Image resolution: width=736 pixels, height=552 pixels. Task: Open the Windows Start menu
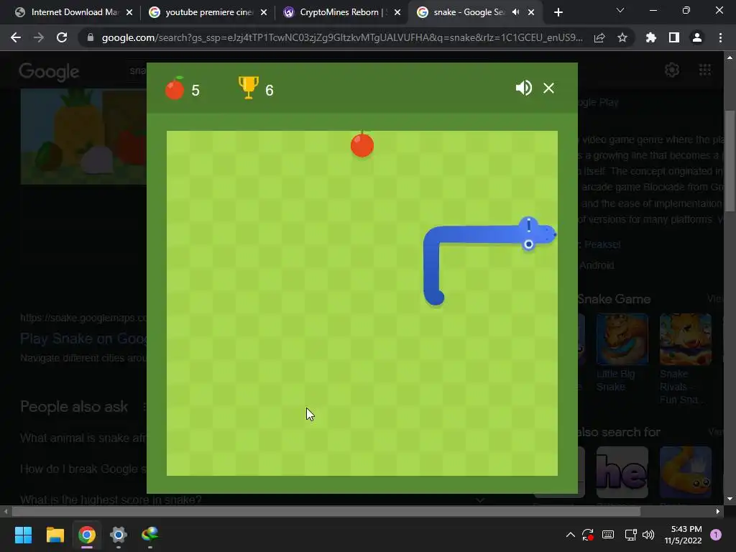[x=23, y=535]
